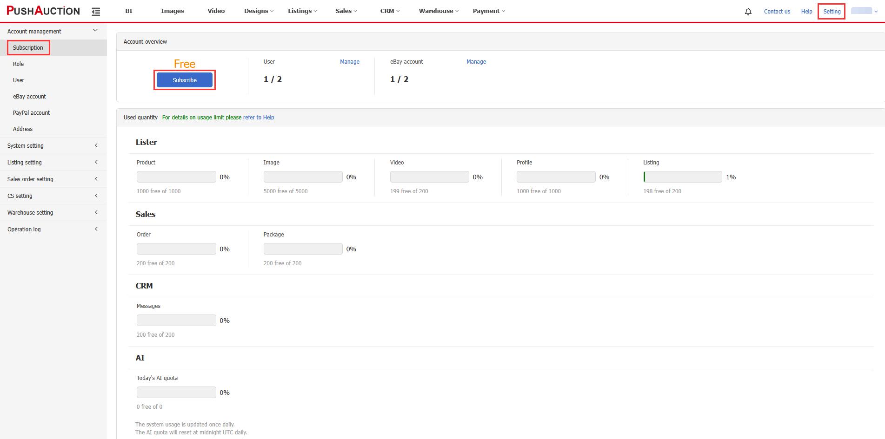This screenshot has width=885, height=439.
Task: Click the blue Subscribe button
Action: (185, 80)
